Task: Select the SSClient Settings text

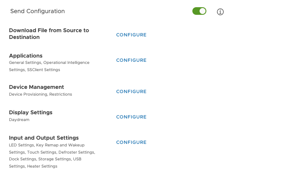Action: pos(43,70)
